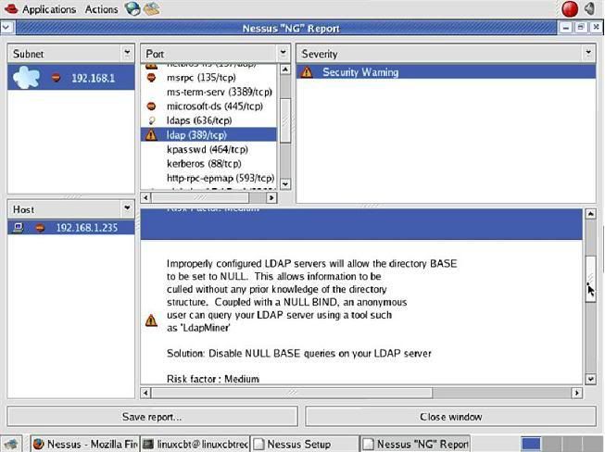Viewport: 605px width, 452px height.
Task: Switch to Nessus "NG" Report taskbar window
Action: (x=416, y=444)
